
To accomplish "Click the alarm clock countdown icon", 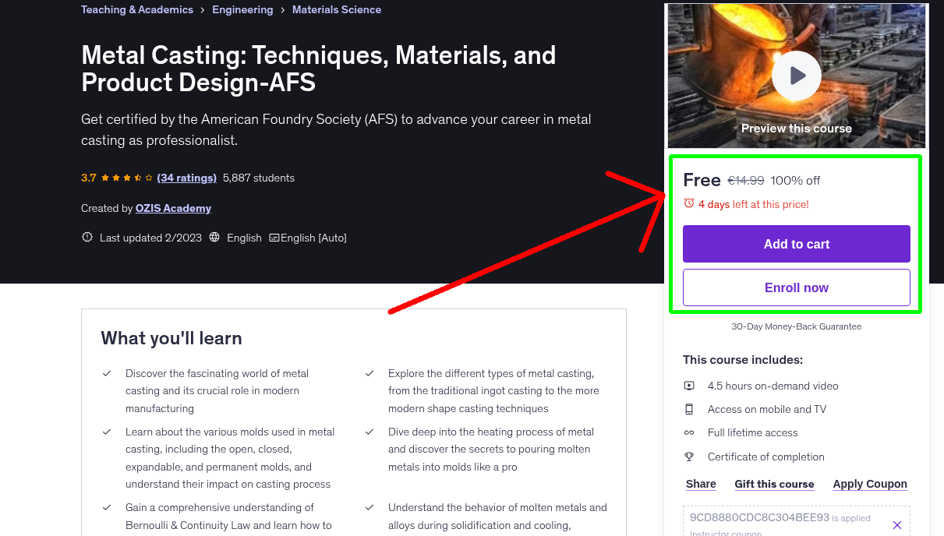I will [688, 203].
